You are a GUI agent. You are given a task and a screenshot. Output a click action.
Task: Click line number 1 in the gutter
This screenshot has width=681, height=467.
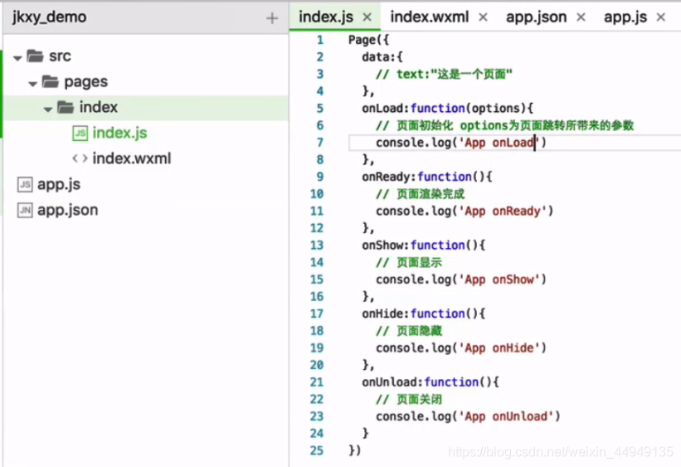click(320, 40)
